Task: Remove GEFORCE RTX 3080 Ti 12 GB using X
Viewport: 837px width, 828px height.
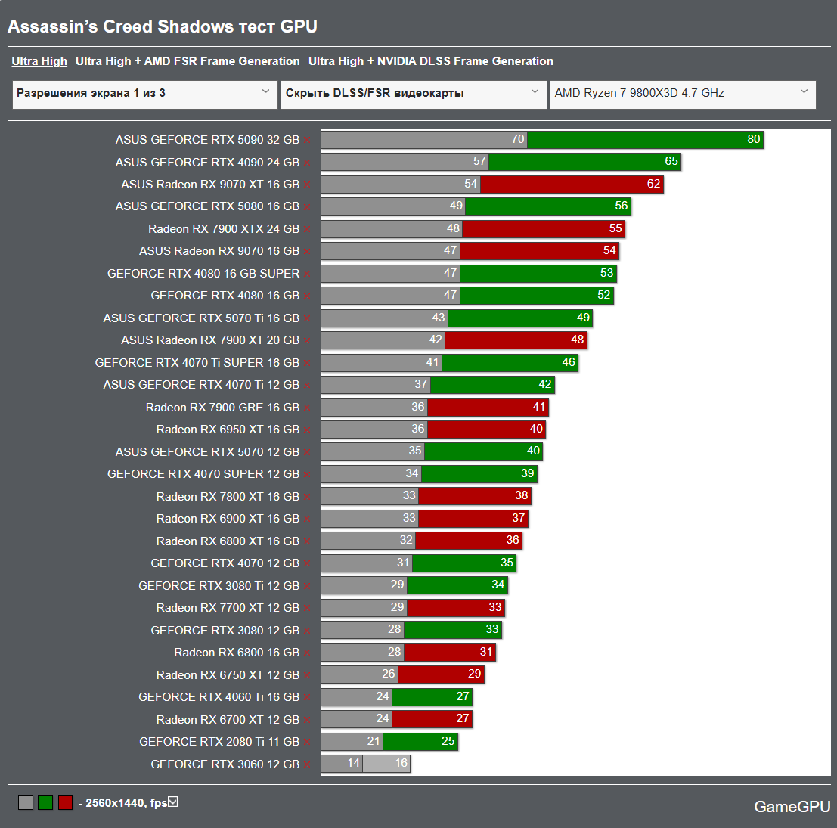Action: click(307, 586)
